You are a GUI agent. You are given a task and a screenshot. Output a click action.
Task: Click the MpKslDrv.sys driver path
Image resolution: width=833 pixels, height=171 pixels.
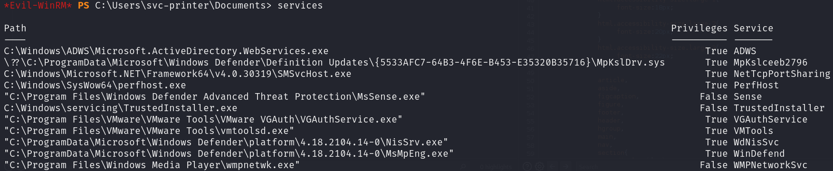click(x=335, y=63)
